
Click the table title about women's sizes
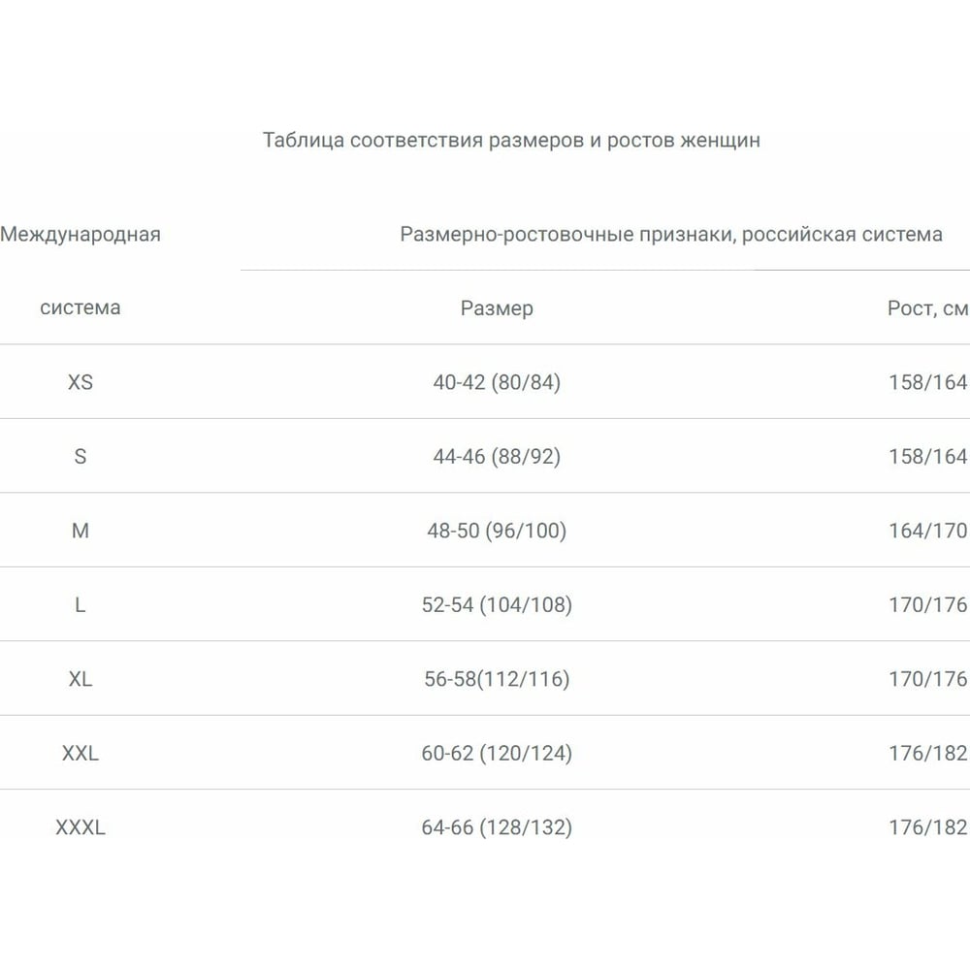pyautogui.click(x=511, y=141)
